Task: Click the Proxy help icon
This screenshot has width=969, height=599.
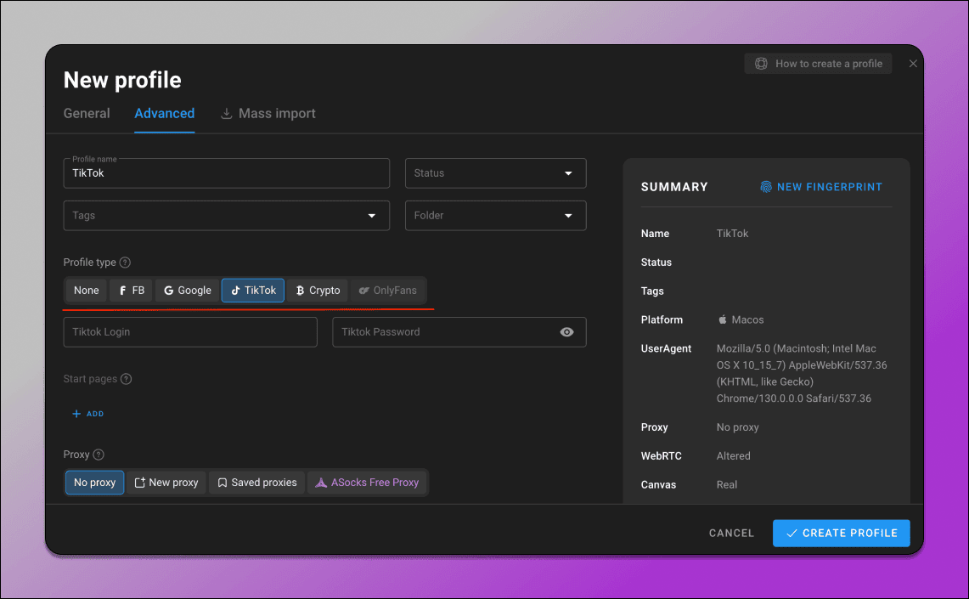Action: pyautogui.click(x=99, y=455)
